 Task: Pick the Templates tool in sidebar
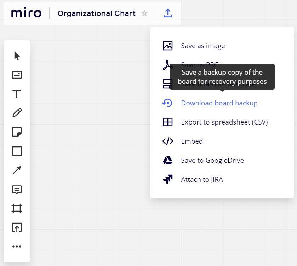pos(17,75)
